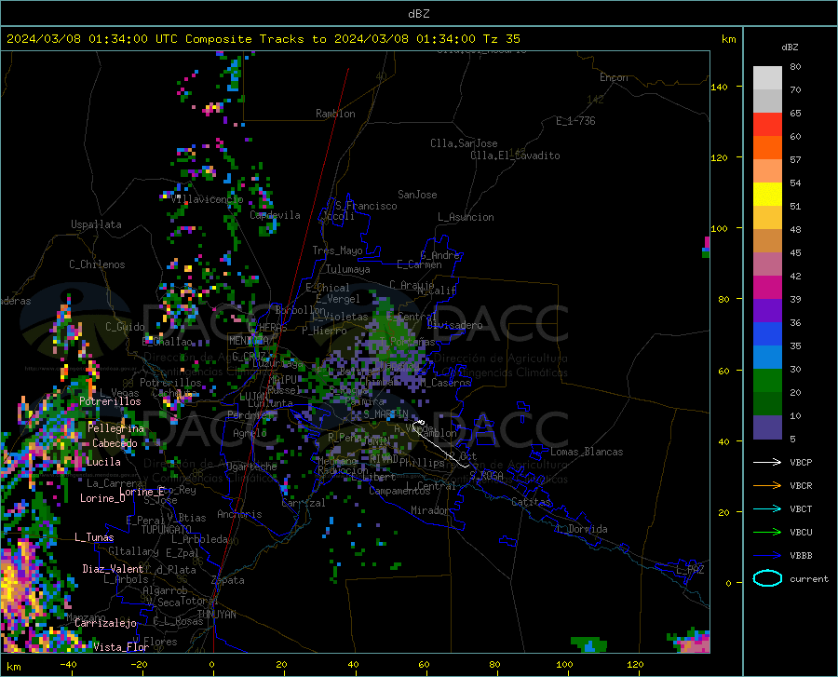Image resolution: width=838 pixels, height=677 pixels.
Task: Click the 'Ramblon' label near the top
Action: click(335, 114)
